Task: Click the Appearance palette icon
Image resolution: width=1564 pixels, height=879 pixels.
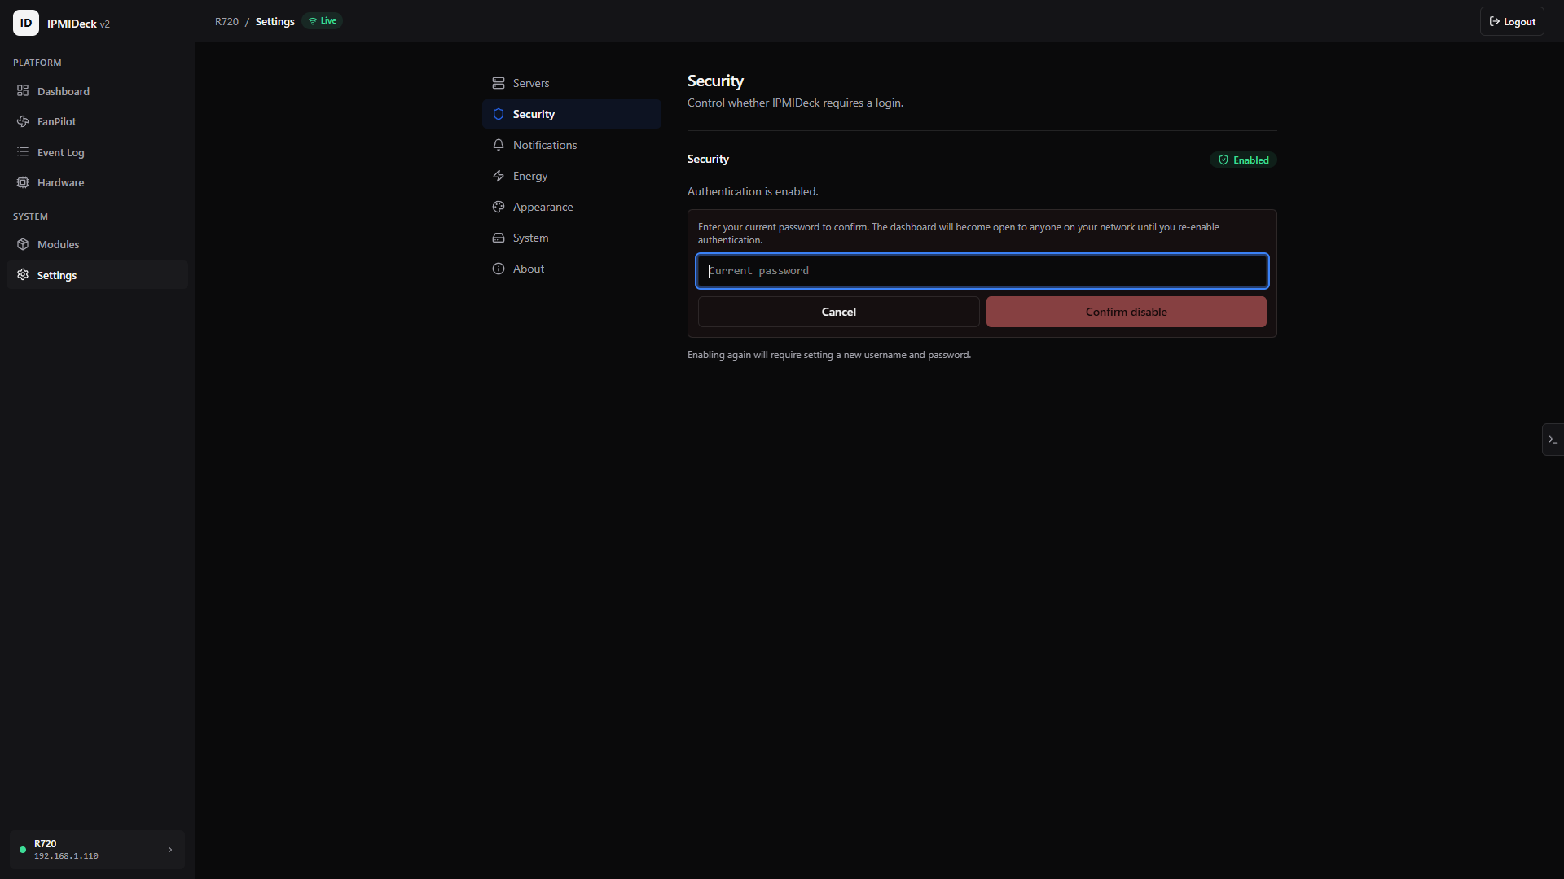Action: click(499, 207)
